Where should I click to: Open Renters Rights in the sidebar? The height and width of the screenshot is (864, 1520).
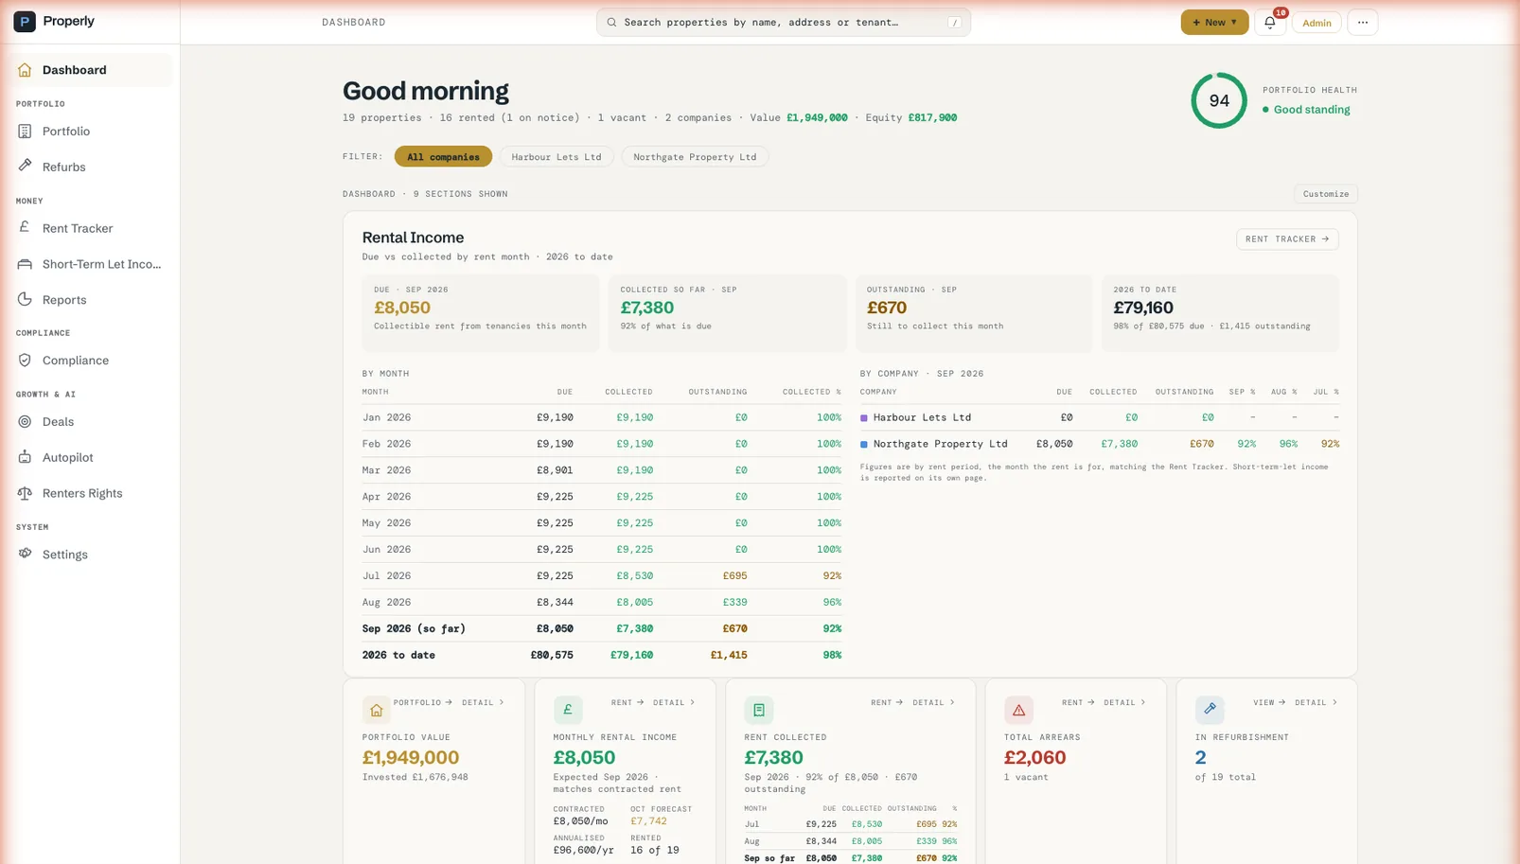point(92,494)
